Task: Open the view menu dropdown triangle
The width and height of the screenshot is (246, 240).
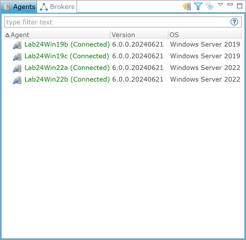Action: [220, 5]
